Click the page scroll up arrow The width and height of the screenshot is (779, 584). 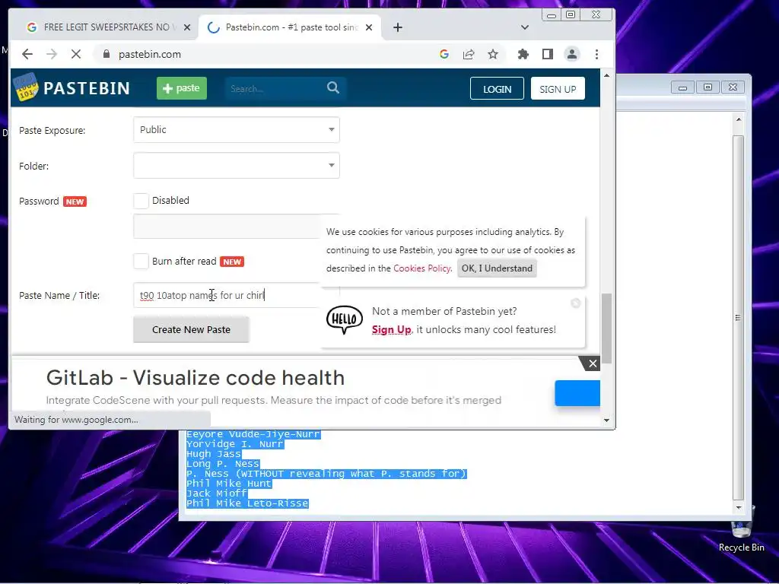pyautogui.click(x=606, y=75)
